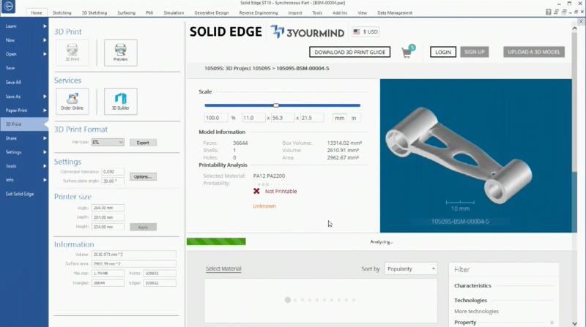
Task: Open the 3D print Preview
Action: (120, 53)
